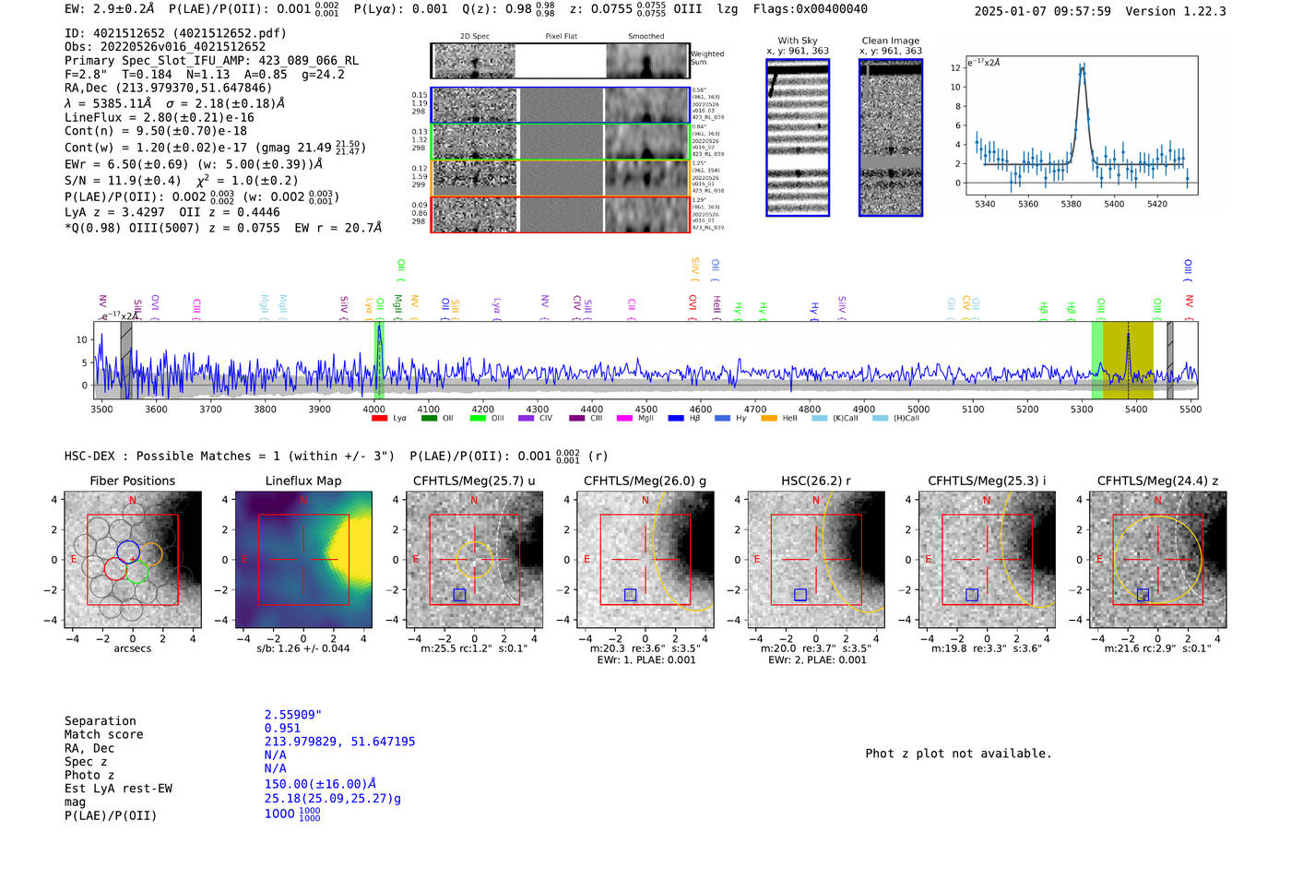1291x879 pixels.
Task: Click the yellow highlighted region in full spectrum
Action: [x=1128, y=360]
